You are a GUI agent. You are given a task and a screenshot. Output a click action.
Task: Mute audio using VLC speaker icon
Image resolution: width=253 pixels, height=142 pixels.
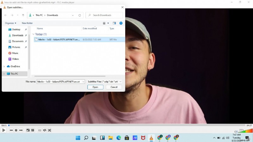(x=236, y=132)
